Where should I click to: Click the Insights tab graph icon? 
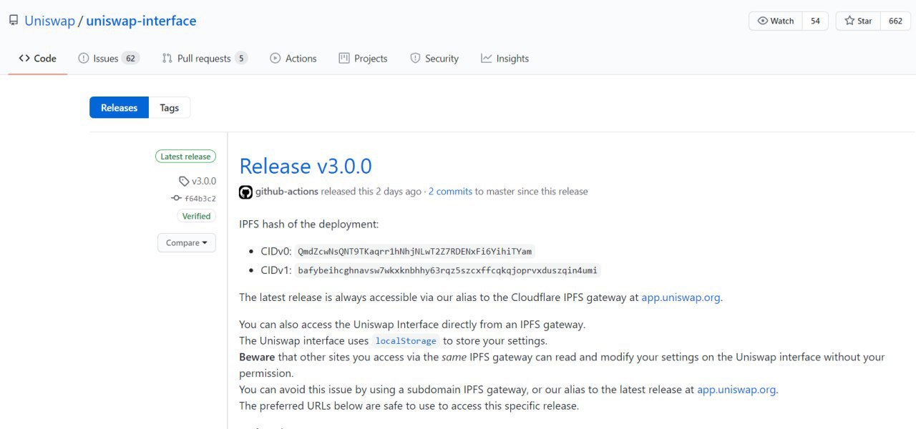pyautogui.click(x=487, y=59)
